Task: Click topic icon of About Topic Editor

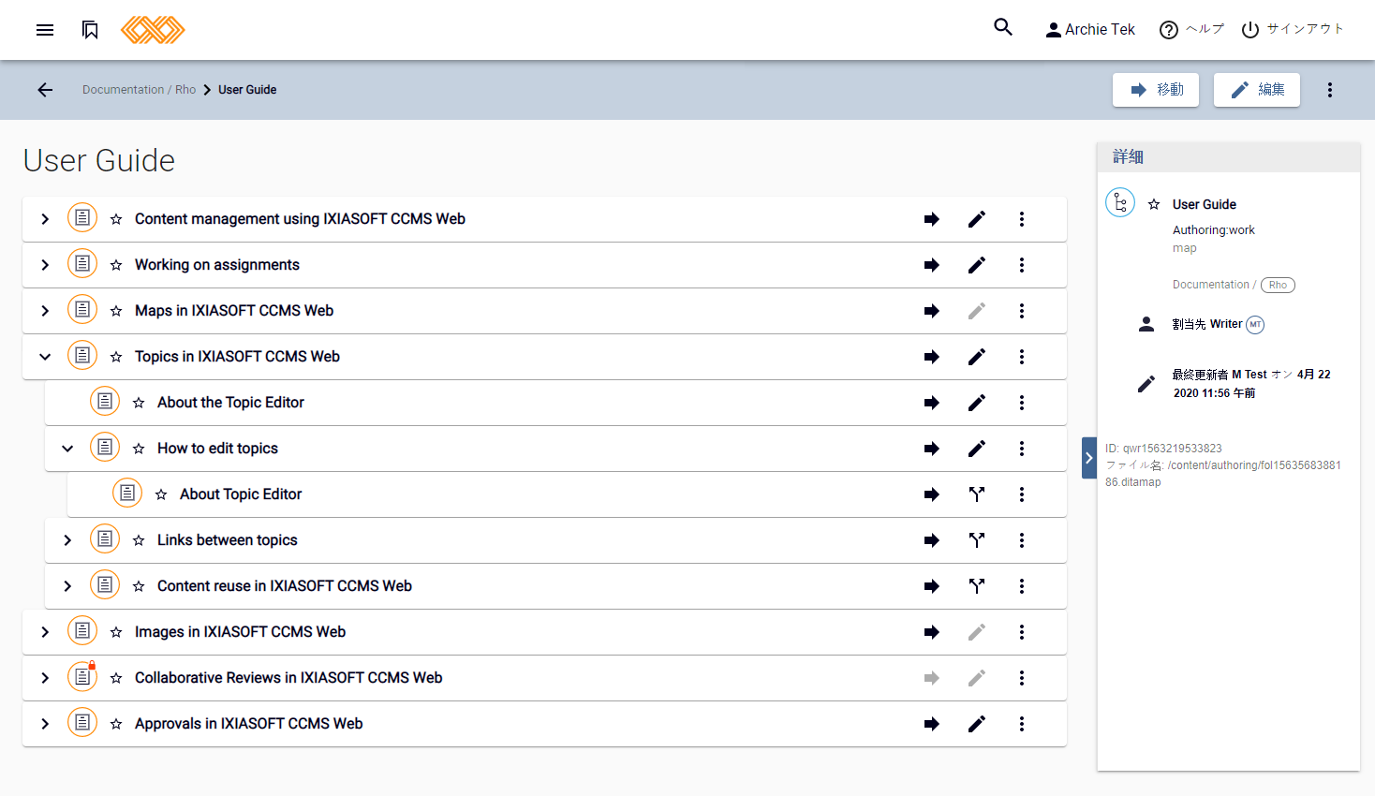Action: (127, 493)
